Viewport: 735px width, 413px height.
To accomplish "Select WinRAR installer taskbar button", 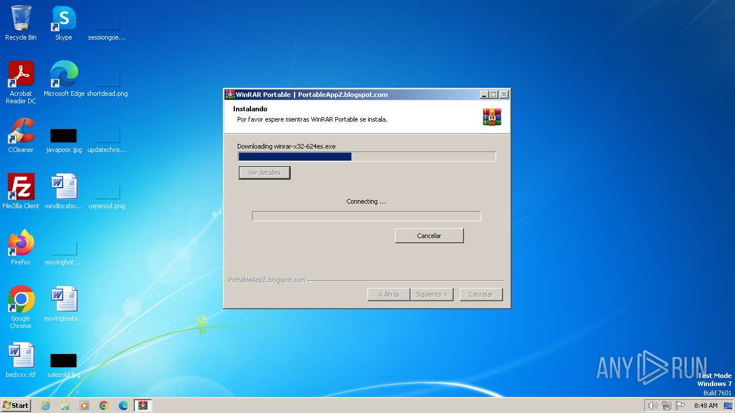I will (143, 406).
